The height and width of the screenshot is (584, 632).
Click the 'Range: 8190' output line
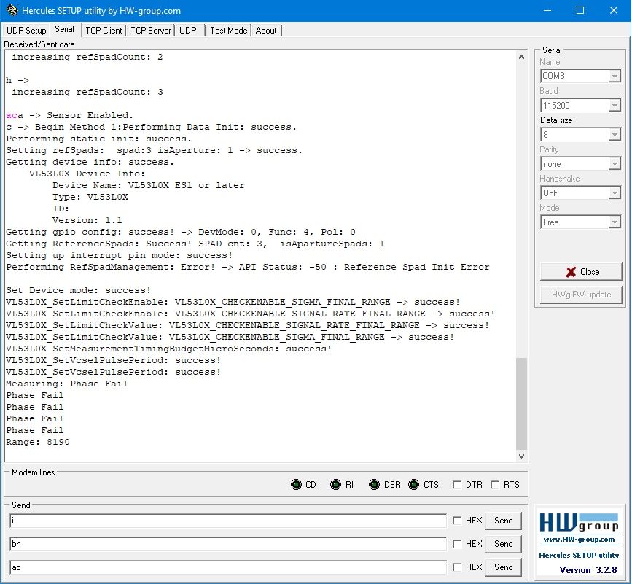coord(38,442)
